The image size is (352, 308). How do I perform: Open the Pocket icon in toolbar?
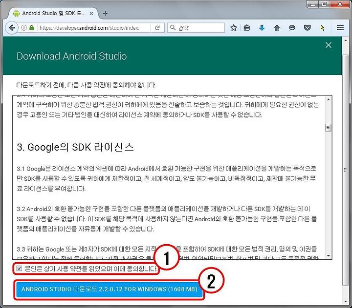[308, 28]
